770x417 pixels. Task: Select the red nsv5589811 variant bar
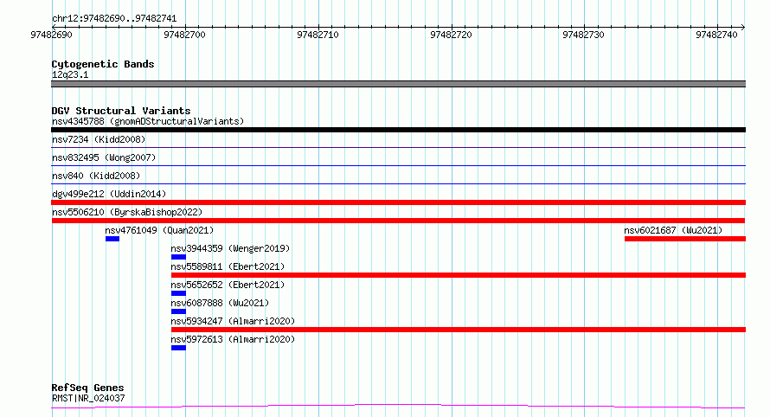click(459, 275)
